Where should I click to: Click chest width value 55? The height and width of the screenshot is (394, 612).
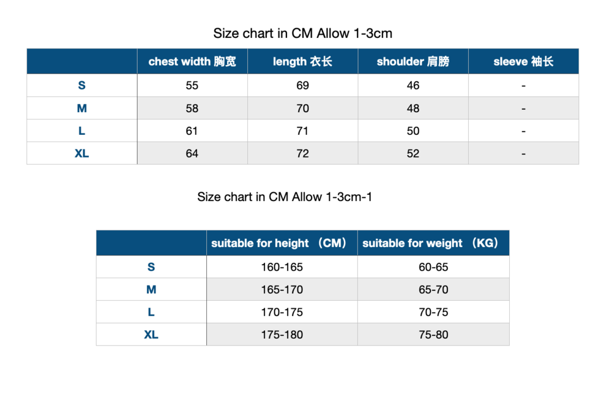192,86
